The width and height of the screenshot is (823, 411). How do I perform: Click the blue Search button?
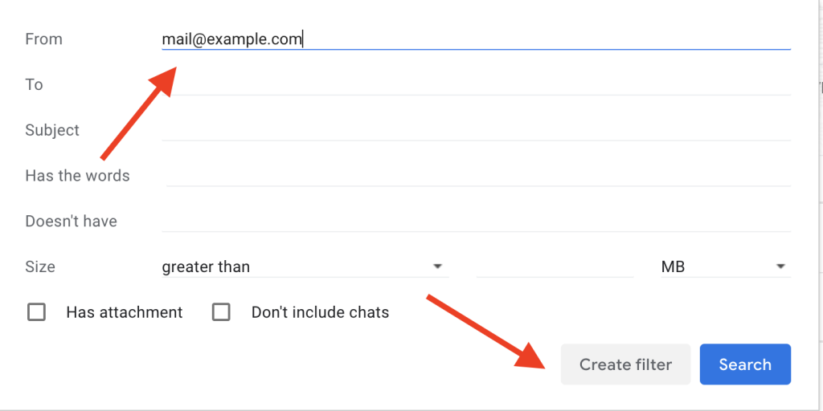[x=745, y=364]
